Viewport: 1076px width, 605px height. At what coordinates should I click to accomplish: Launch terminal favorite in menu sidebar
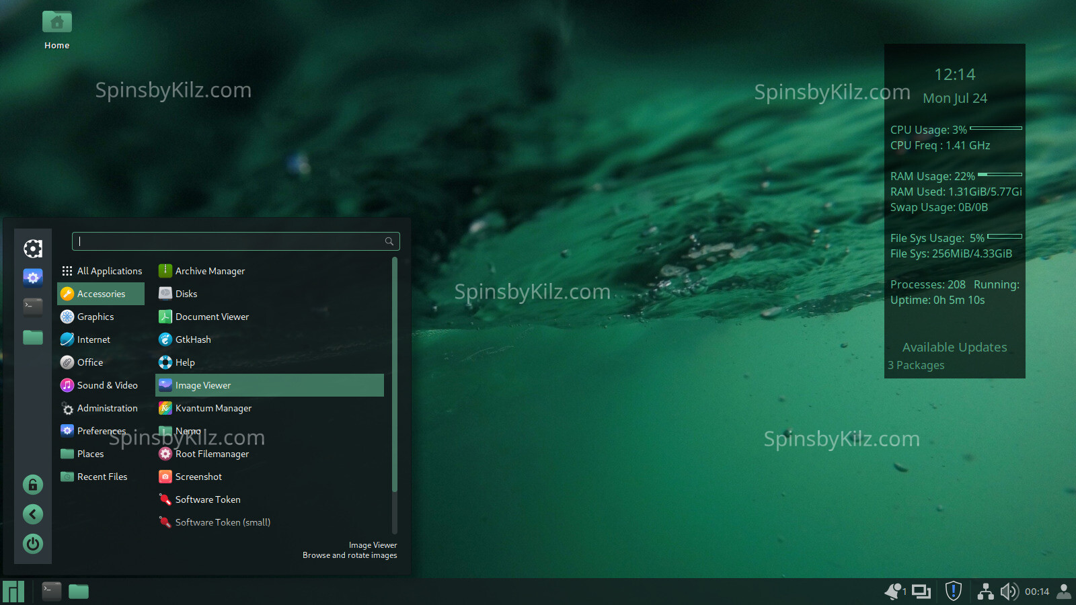coord(33,307)
